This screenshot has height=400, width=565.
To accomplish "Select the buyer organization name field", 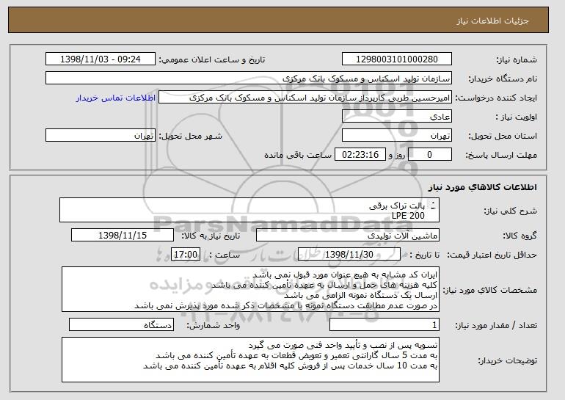I will click(249, 79).
